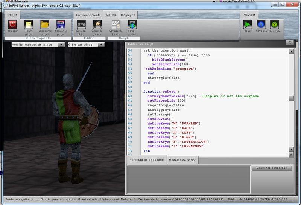This screenshot has height=205, width=301.
Task: Open the À Propos info icon
Action: [261, 25]
